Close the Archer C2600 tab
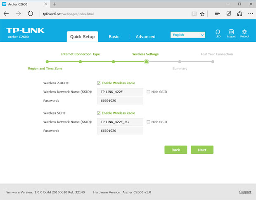The height and width of the screenshot is (200, 256). click(x=46, y=4)
